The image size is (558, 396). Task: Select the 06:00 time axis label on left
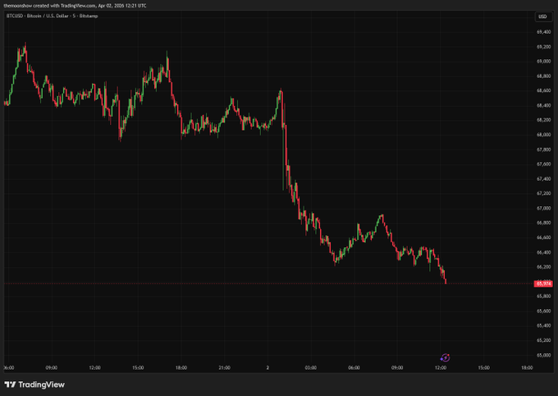pyautogui.click(x=8, y=367)
